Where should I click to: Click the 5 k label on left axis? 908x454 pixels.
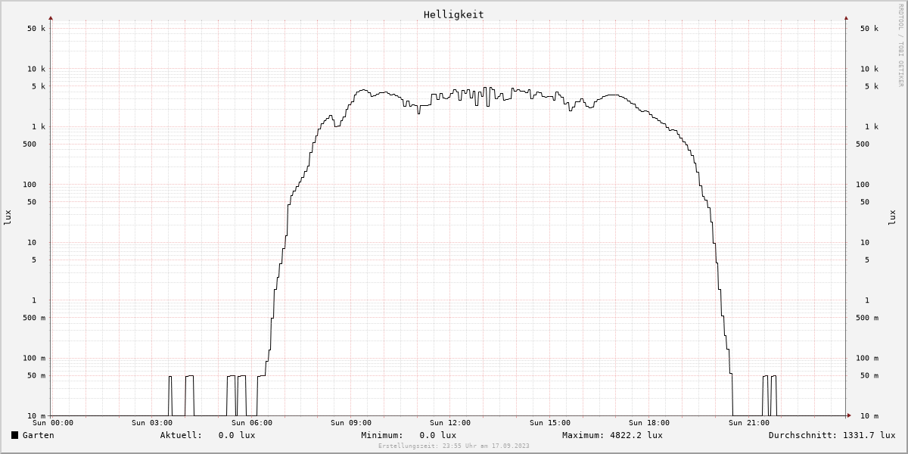click(x=39, y=86)
